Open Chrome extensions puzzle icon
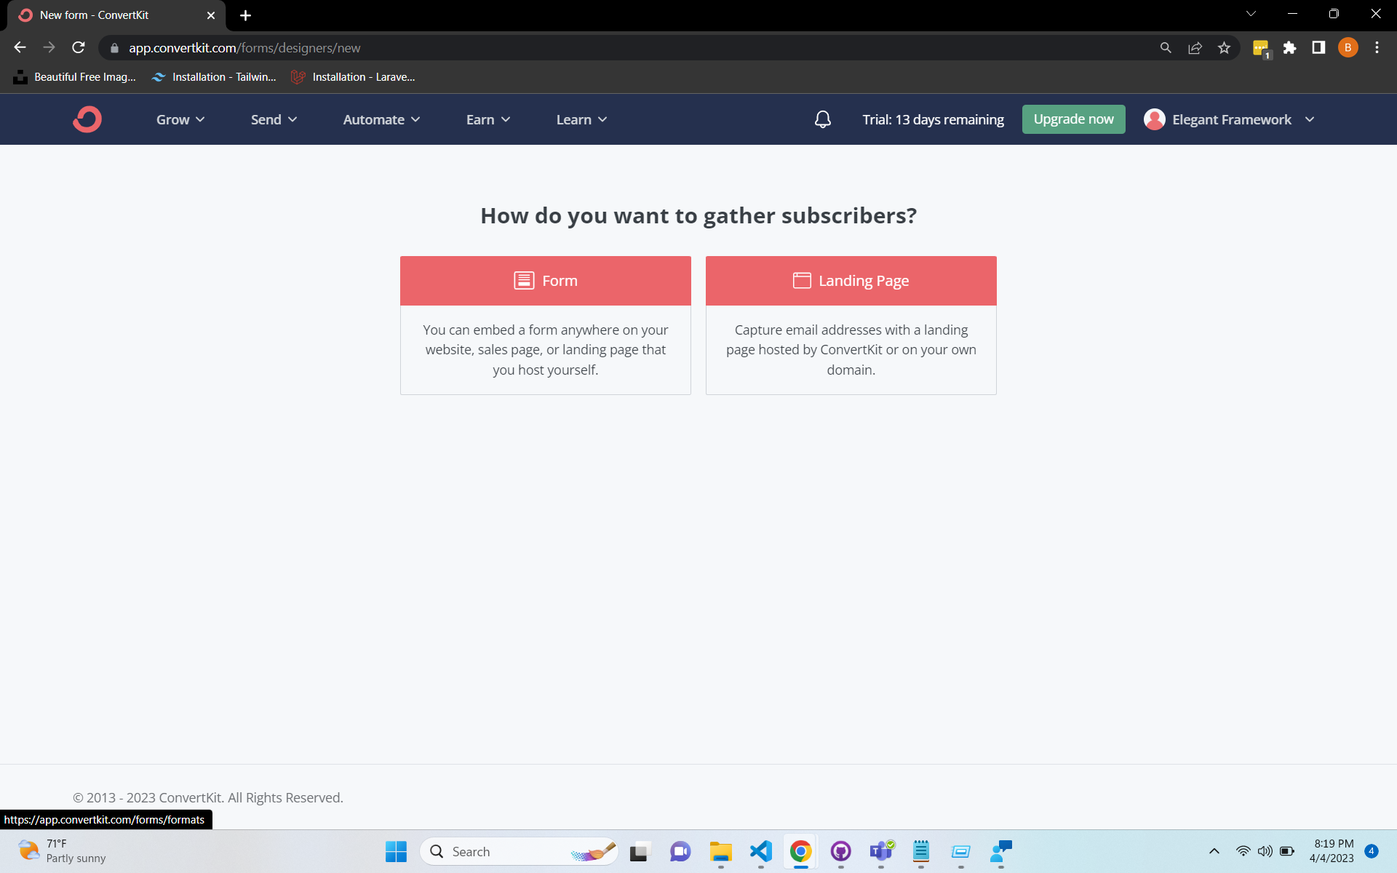The image size is (1397, 873). pyautogui.click(x=1291, y=47)
